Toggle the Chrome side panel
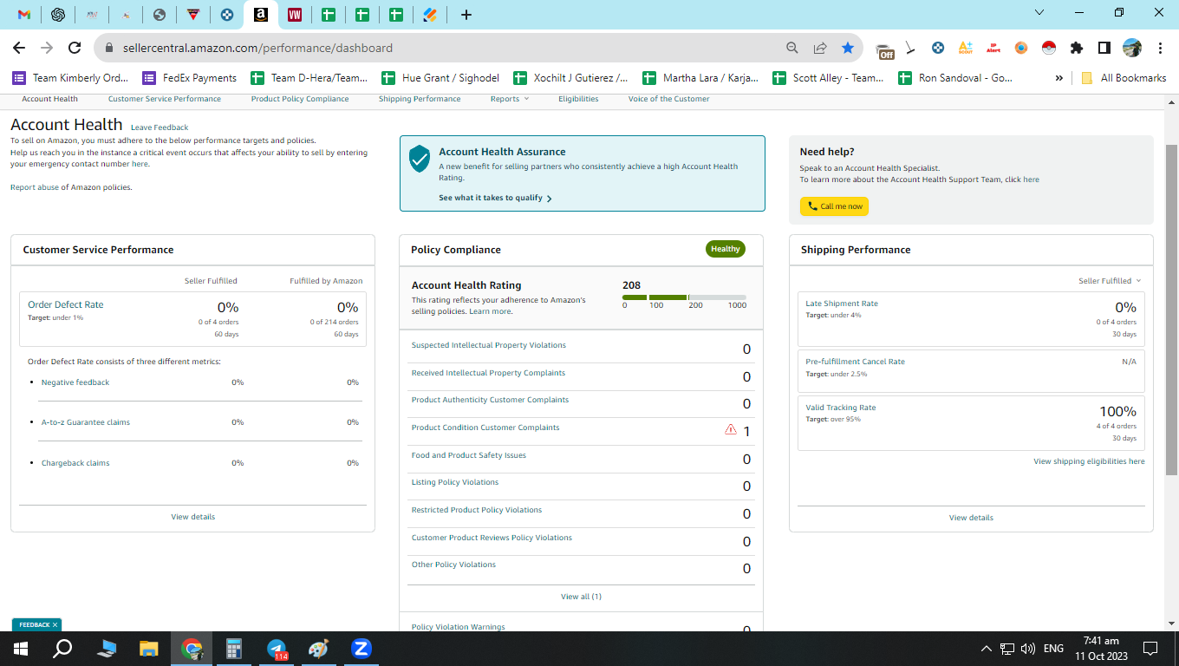The height and width of the screenshot is (666, 1179). click(1104, 48)
